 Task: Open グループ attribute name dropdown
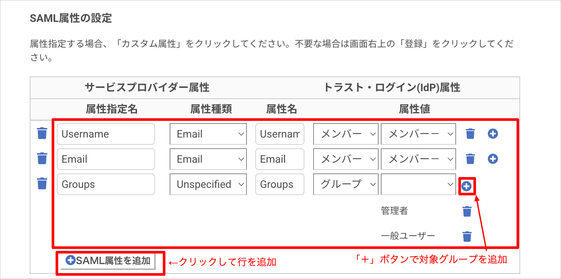pyautogui.click(x=346, y=184)
